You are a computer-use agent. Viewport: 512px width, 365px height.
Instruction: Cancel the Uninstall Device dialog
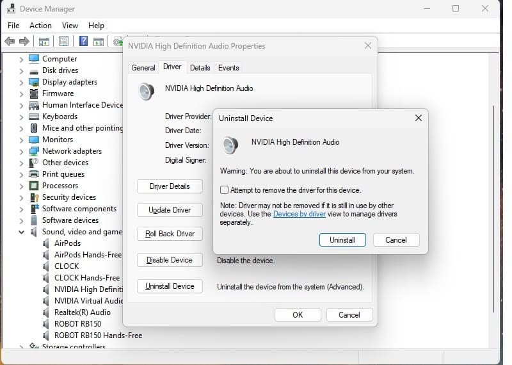point(396,240)
